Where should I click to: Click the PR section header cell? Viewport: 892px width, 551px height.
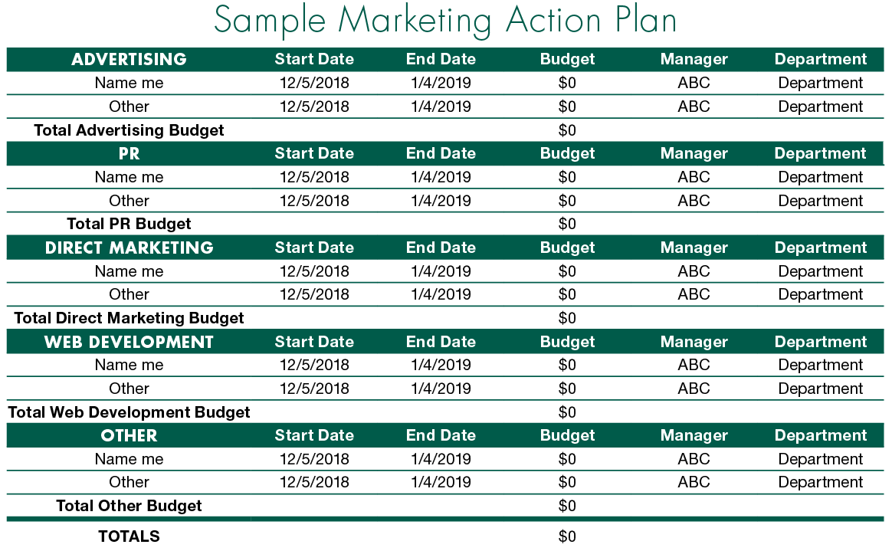[x=130, y=153]
